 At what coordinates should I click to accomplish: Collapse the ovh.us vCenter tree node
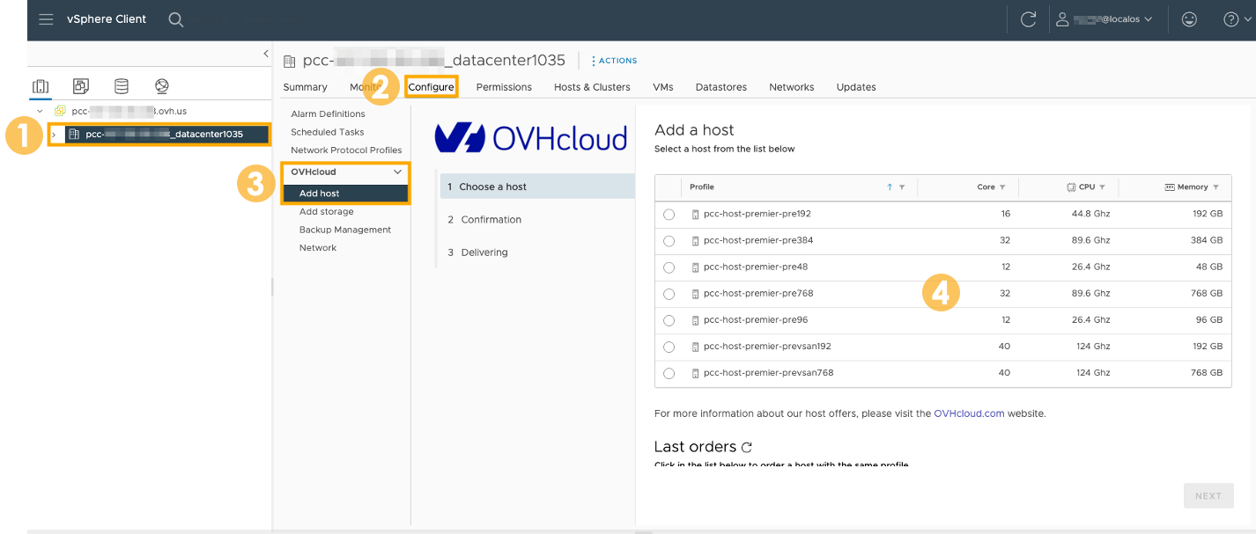click(40, 111)
